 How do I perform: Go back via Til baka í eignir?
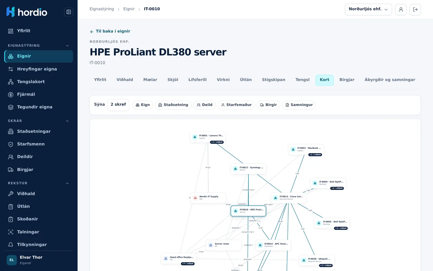coord(110,32)
